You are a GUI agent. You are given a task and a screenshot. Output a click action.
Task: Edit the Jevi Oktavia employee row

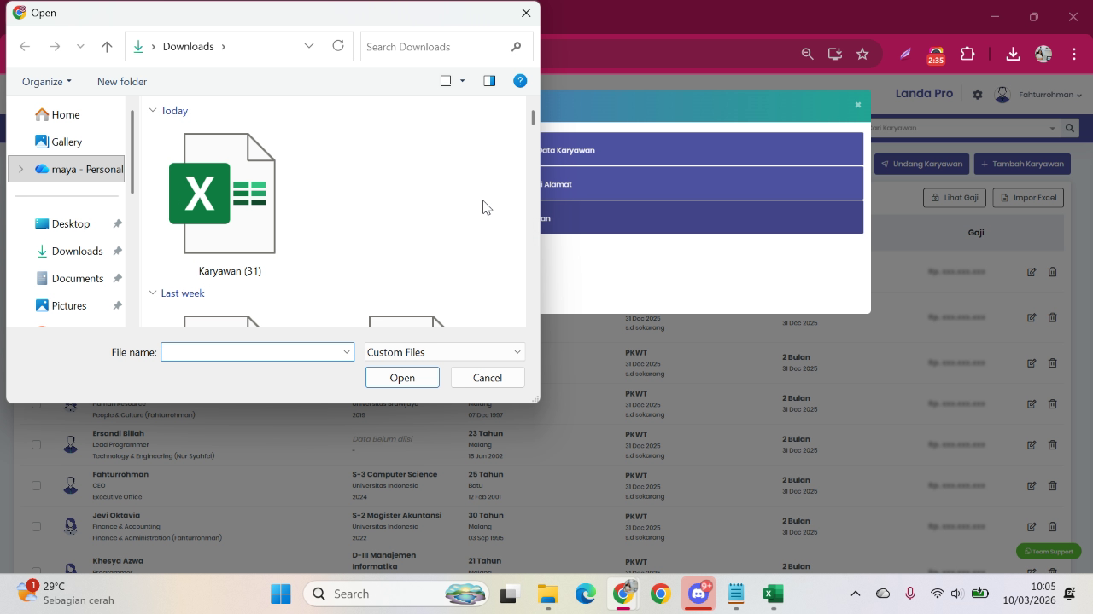click(x=1032, y=526)
